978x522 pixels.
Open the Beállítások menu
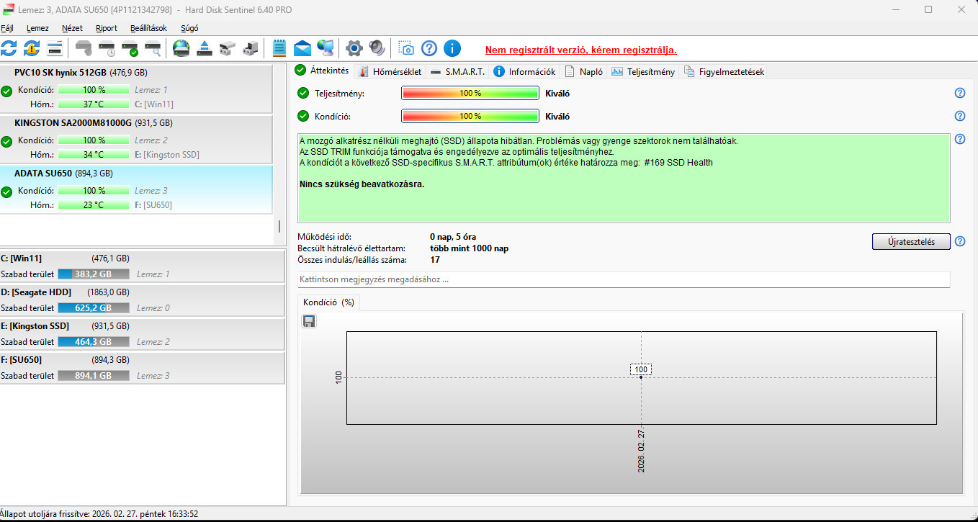pyautogui.click(x=148, y=28)
